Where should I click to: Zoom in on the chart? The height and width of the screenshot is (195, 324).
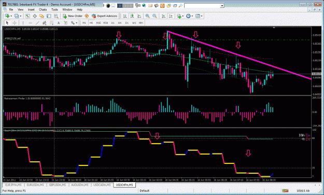point(148,16)
